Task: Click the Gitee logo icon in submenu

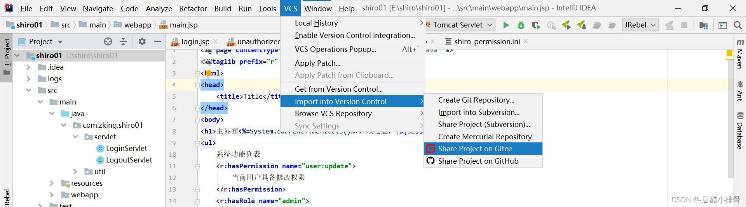Action: coord(431,149)
